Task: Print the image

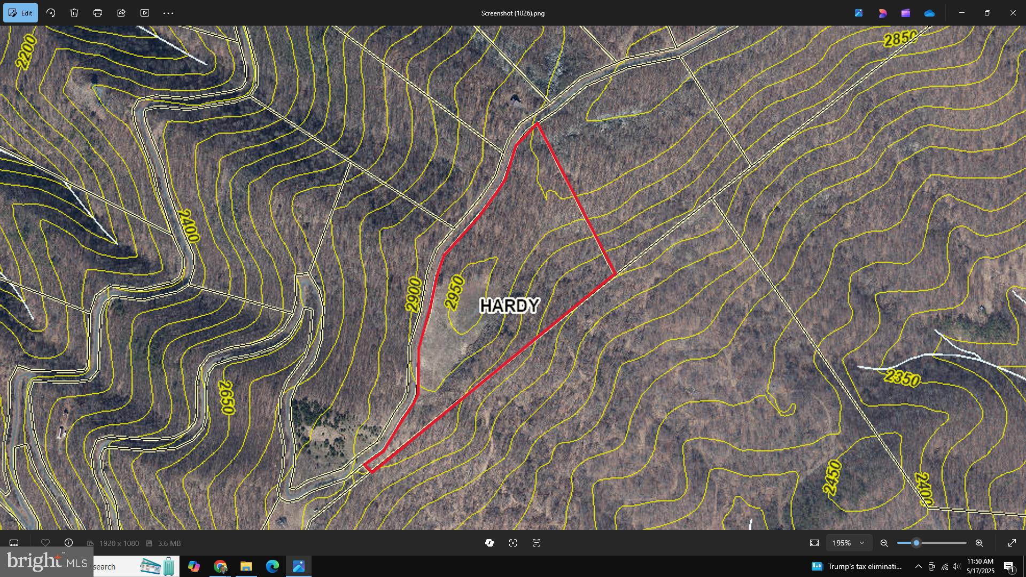Action: point(98,13)
